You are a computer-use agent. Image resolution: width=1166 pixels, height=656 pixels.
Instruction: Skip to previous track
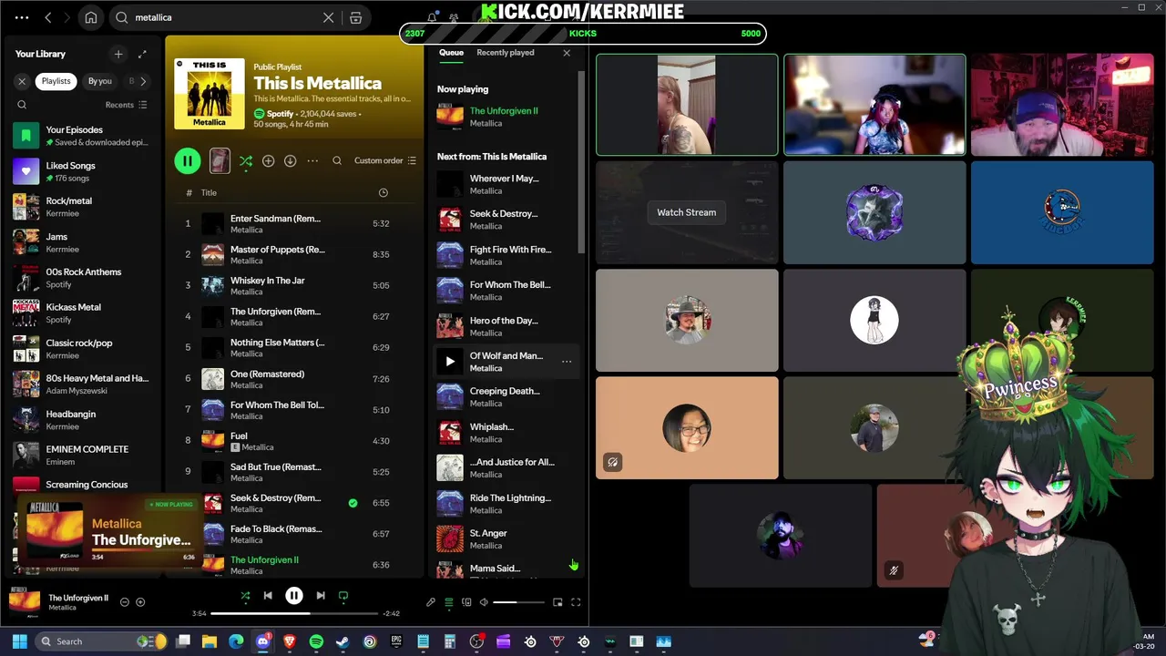pyautogui.click(x=268, y=596)
